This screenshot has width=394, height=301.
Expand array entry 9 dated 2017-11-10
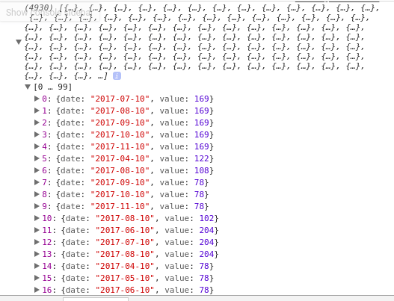coord(37,206)
